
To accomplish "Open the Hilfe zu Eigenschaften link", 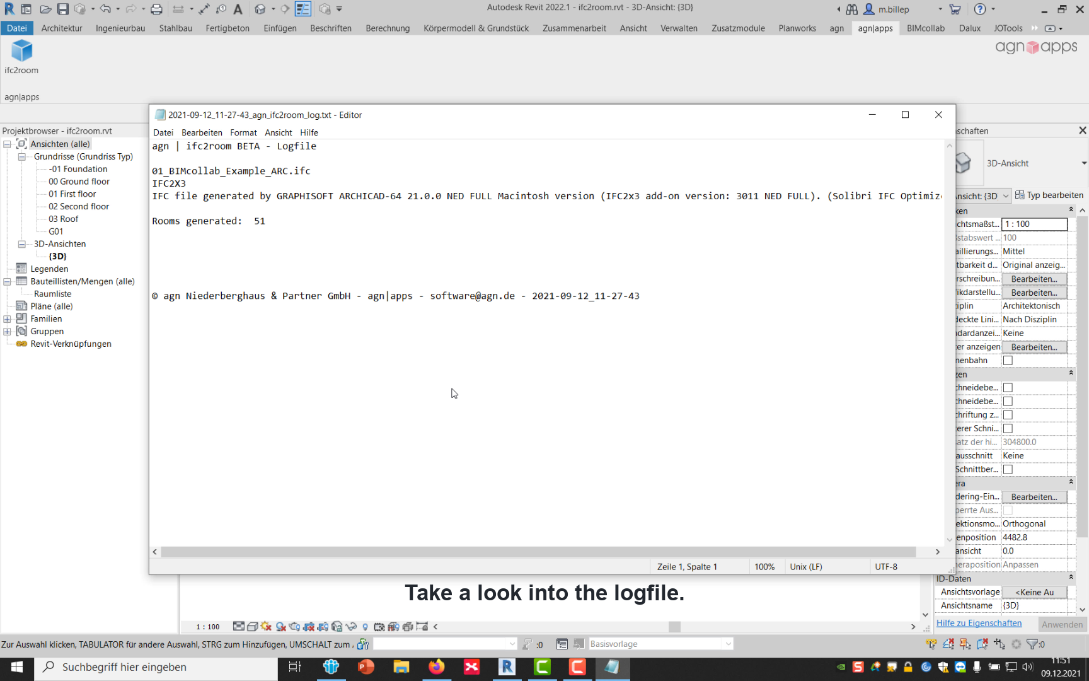I will pyautogui.click(x=979, y=623).
